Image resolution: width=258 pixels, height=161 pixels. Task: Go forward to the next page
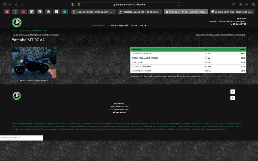(x=22, y=5)
